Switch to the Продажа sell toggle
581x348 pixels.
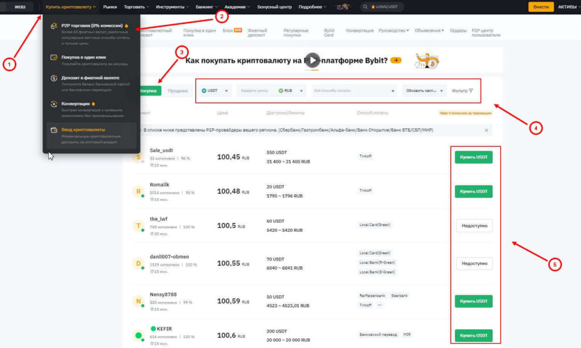[178, 90]
